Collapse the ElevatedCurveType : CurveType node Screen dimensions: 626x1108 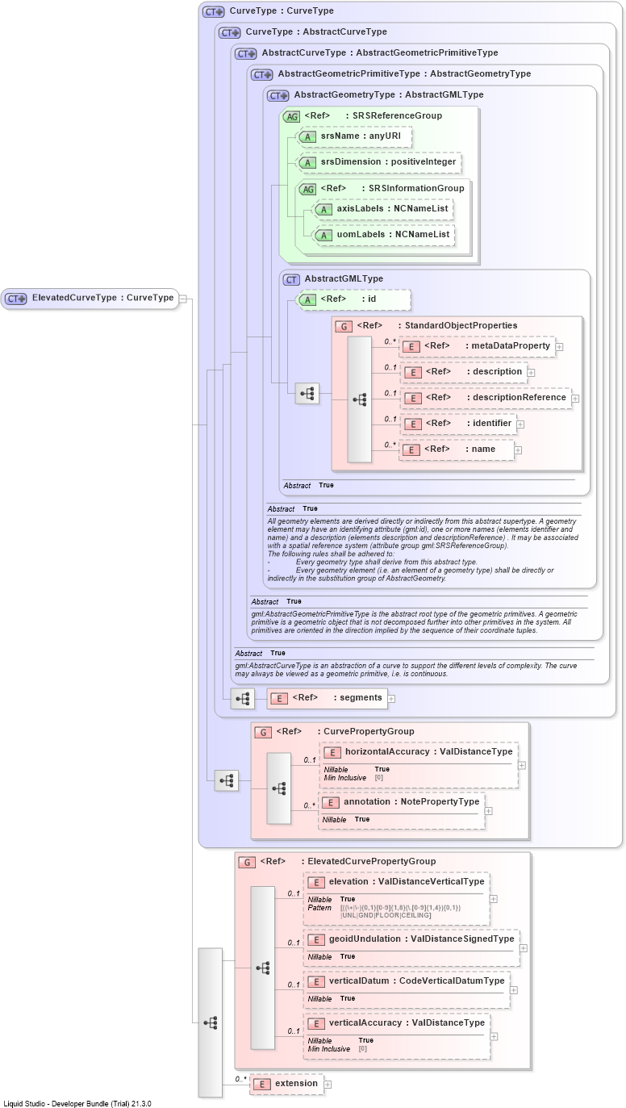[183, 298]
